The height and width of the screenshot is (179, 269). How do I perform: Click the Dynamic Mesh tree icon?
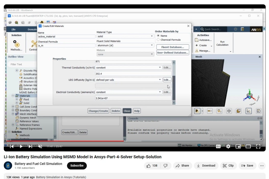pos(17,117)
